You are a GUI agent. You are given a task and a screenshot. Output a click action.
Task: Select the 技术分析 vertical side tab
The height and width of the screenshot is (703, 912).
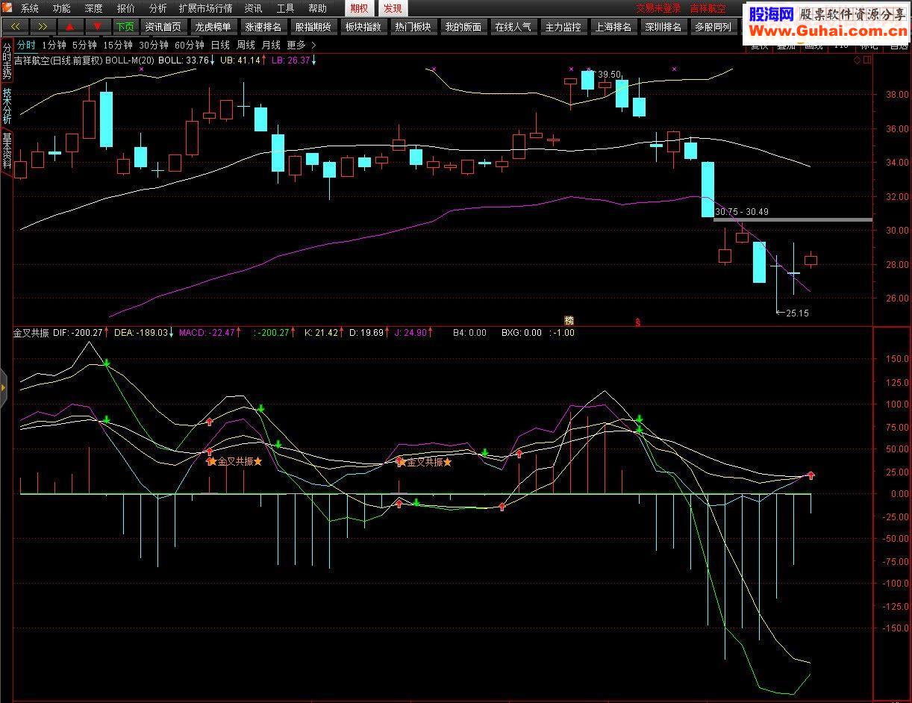(7, 106)
